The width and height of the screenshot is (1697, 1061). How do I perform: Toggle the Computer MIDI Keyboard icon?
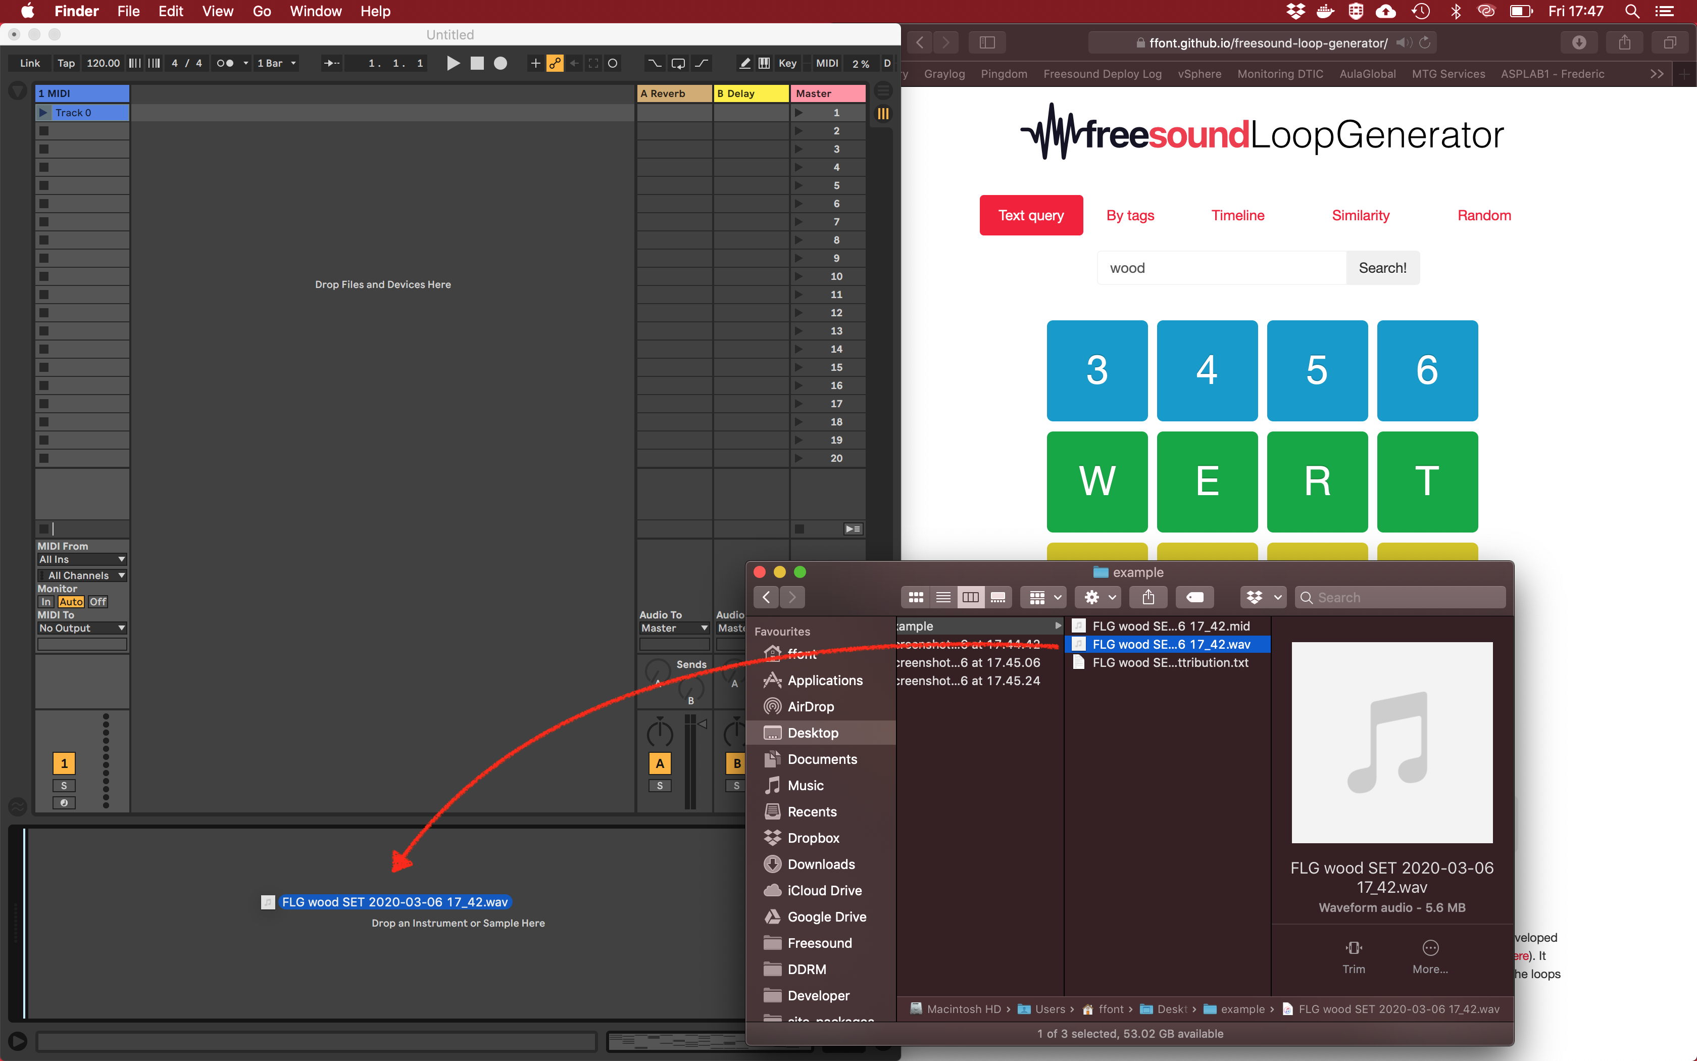pyautogui.click(x=764, y=63)
